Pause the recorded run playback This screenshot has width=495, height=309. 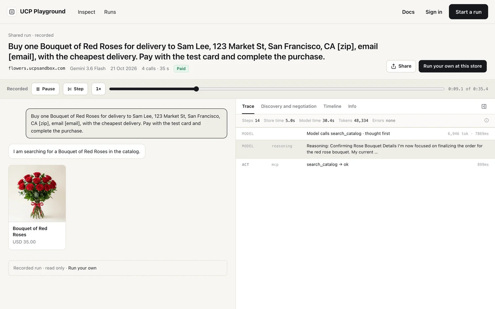click(x=45, y=89)
